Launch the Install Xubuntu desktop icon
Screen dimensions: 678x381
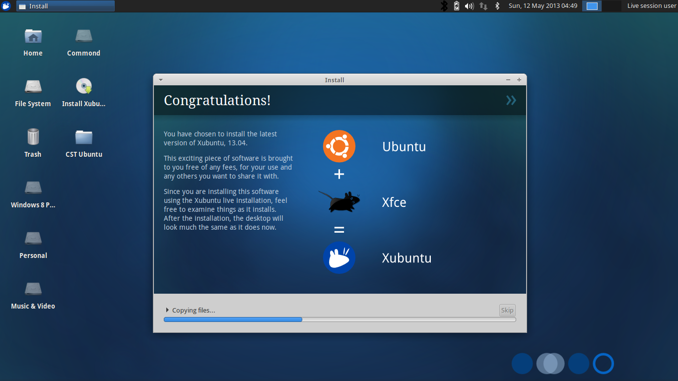(84, 86)
